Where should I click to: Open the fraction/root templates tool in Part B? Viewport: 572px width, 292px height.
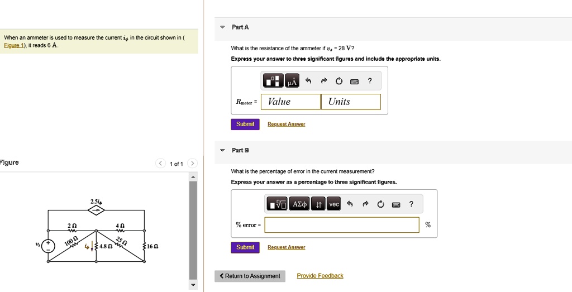[278, 204]
